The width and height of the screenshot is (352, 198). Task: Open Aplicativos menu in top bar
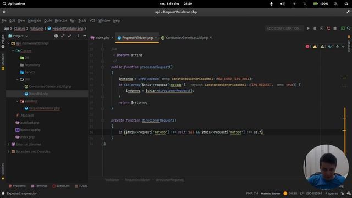click(x=14, y=4)
